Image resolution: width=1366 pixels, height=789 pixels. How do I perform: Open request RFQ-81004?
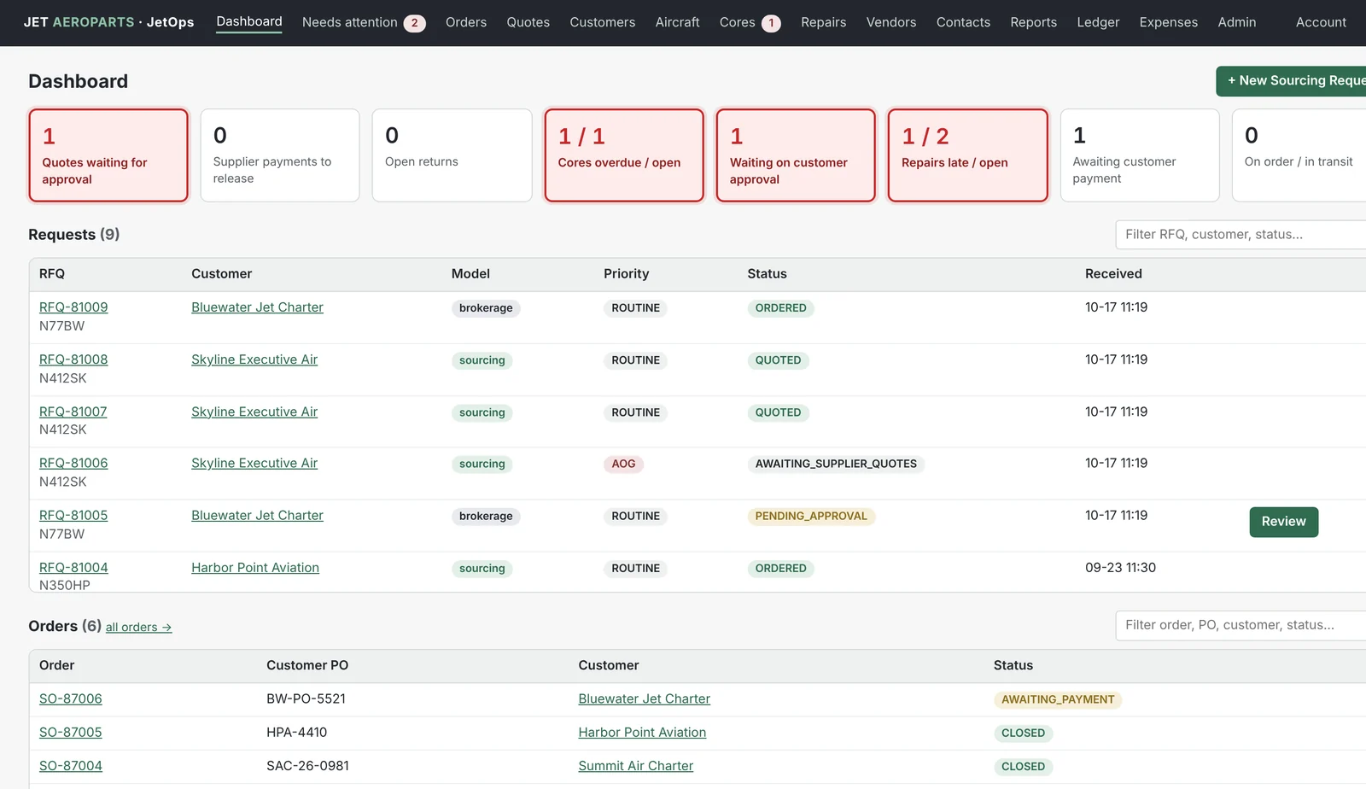point(73,568)
